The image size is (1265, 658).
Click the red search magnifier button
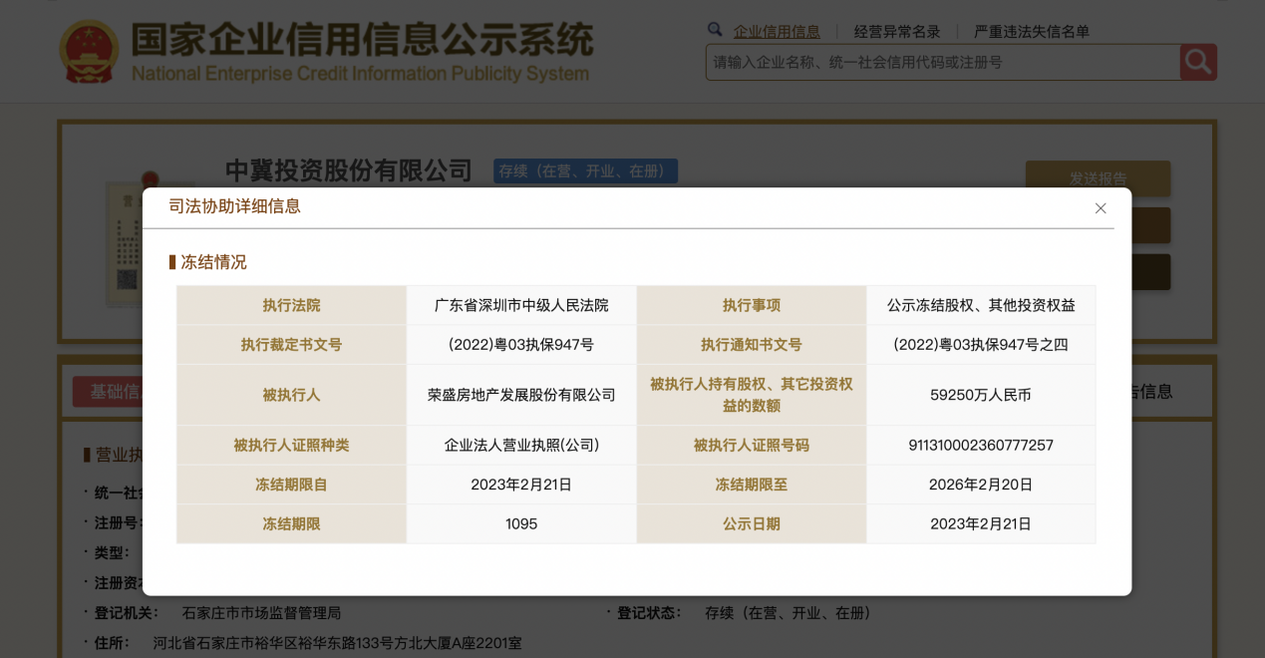pyautogui.click(x=1198, y=62)
